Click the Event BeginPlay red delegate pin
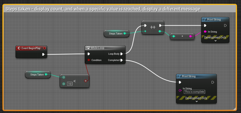Image resolution: width=241 pixels, height=113 pixels. pos(45,48)
